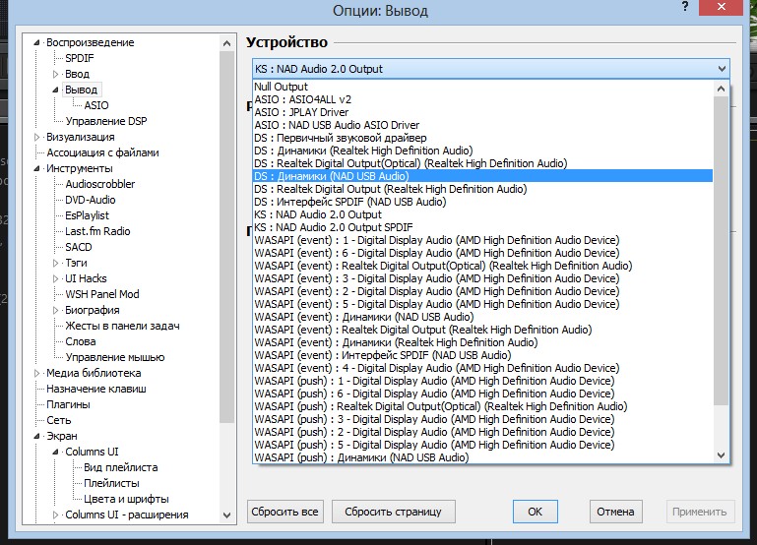Select DS : Динамики (Realtek High Definition Audio)

482,151
